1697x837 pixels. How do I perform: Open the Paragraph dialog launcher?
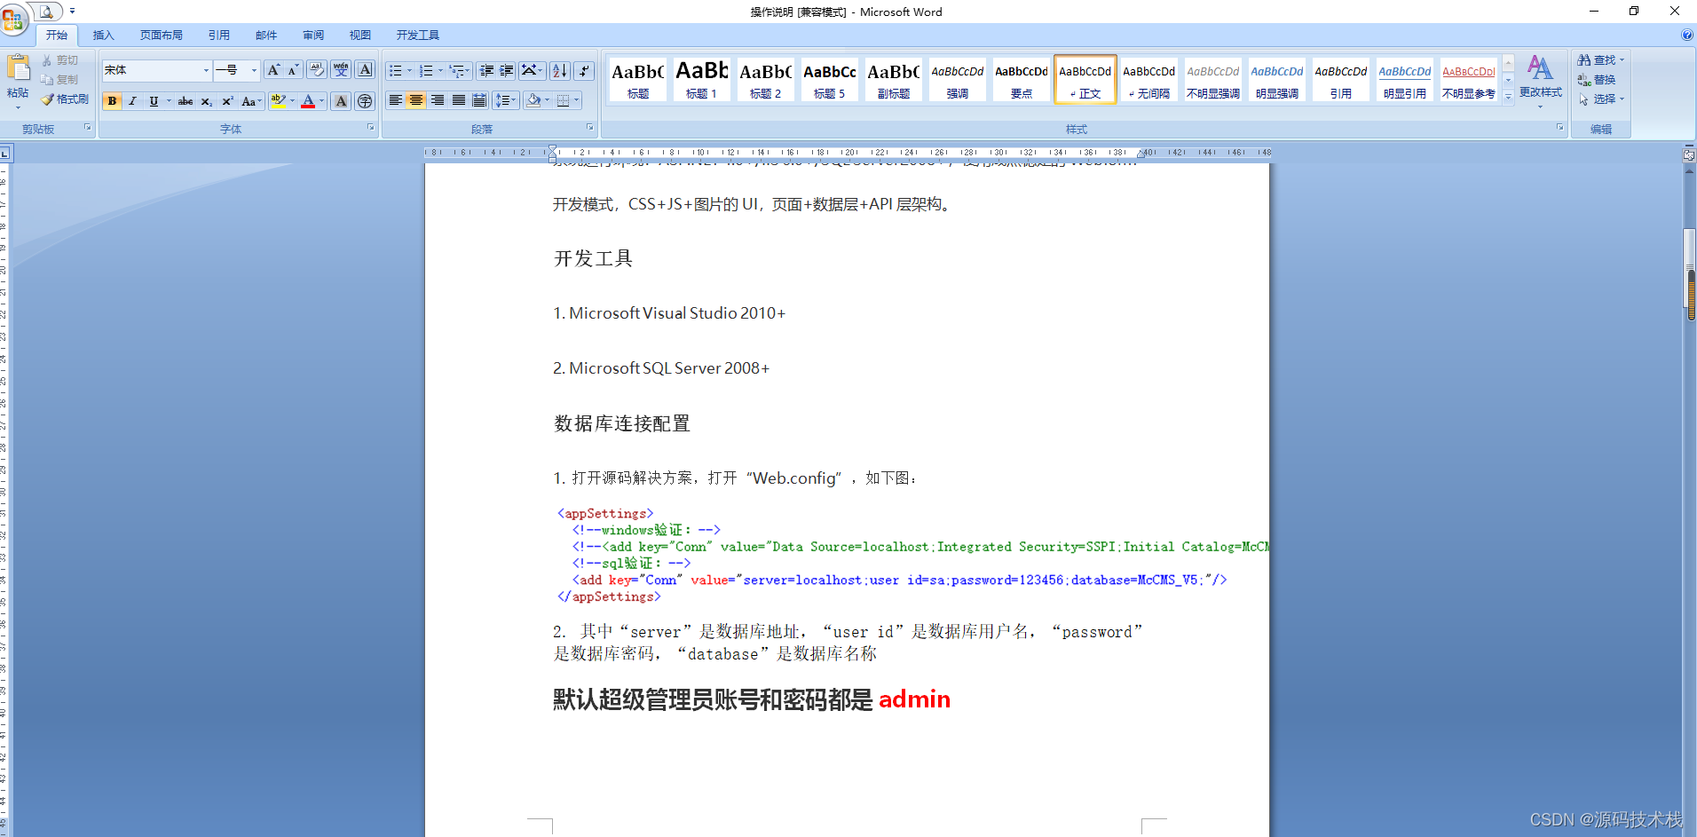(x=590, y=128)
